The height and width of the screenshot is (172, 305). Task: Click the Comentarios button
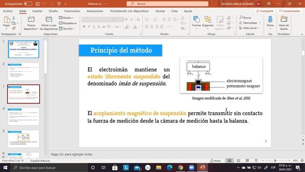pos(290,11)
